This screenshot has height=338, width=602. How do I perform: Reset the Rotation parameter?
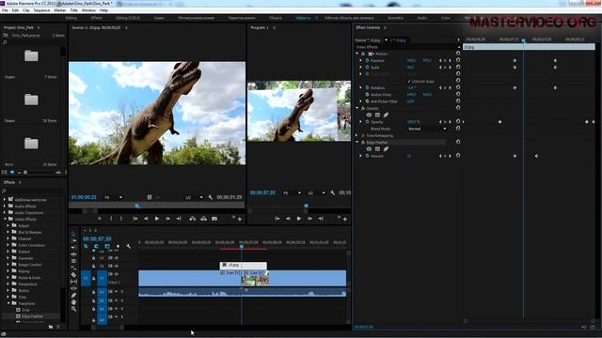[458, 87]
